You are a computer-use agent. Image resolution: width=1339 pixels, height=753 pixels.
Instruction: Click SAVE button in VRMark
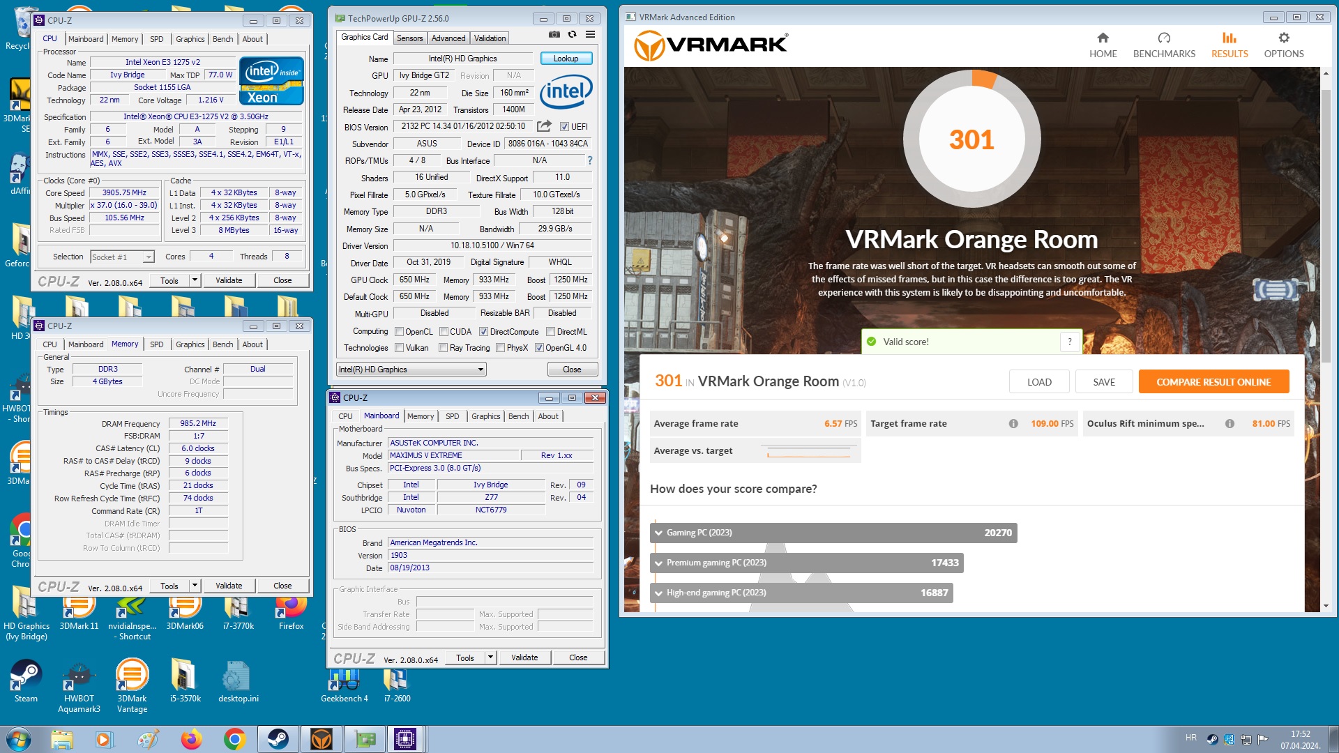click(x=1104, y=382)
